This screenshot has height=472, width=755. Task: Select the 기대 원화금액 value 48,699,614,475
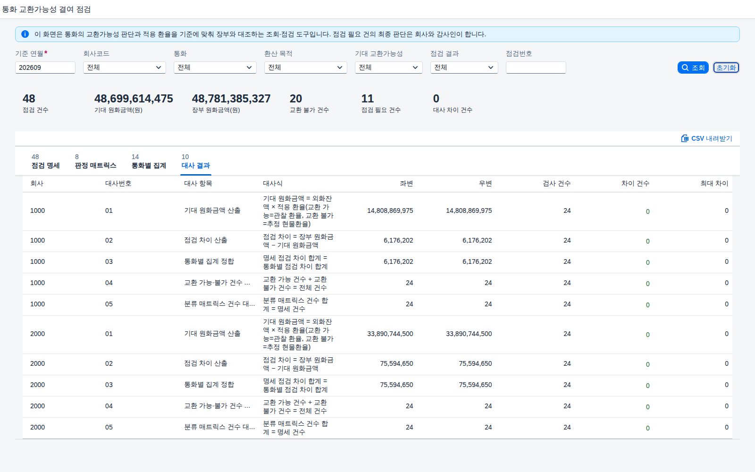point(134,99)
